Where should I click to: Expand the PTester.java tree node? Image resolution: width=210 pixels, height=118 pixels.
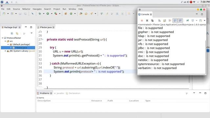pos(11,48)
